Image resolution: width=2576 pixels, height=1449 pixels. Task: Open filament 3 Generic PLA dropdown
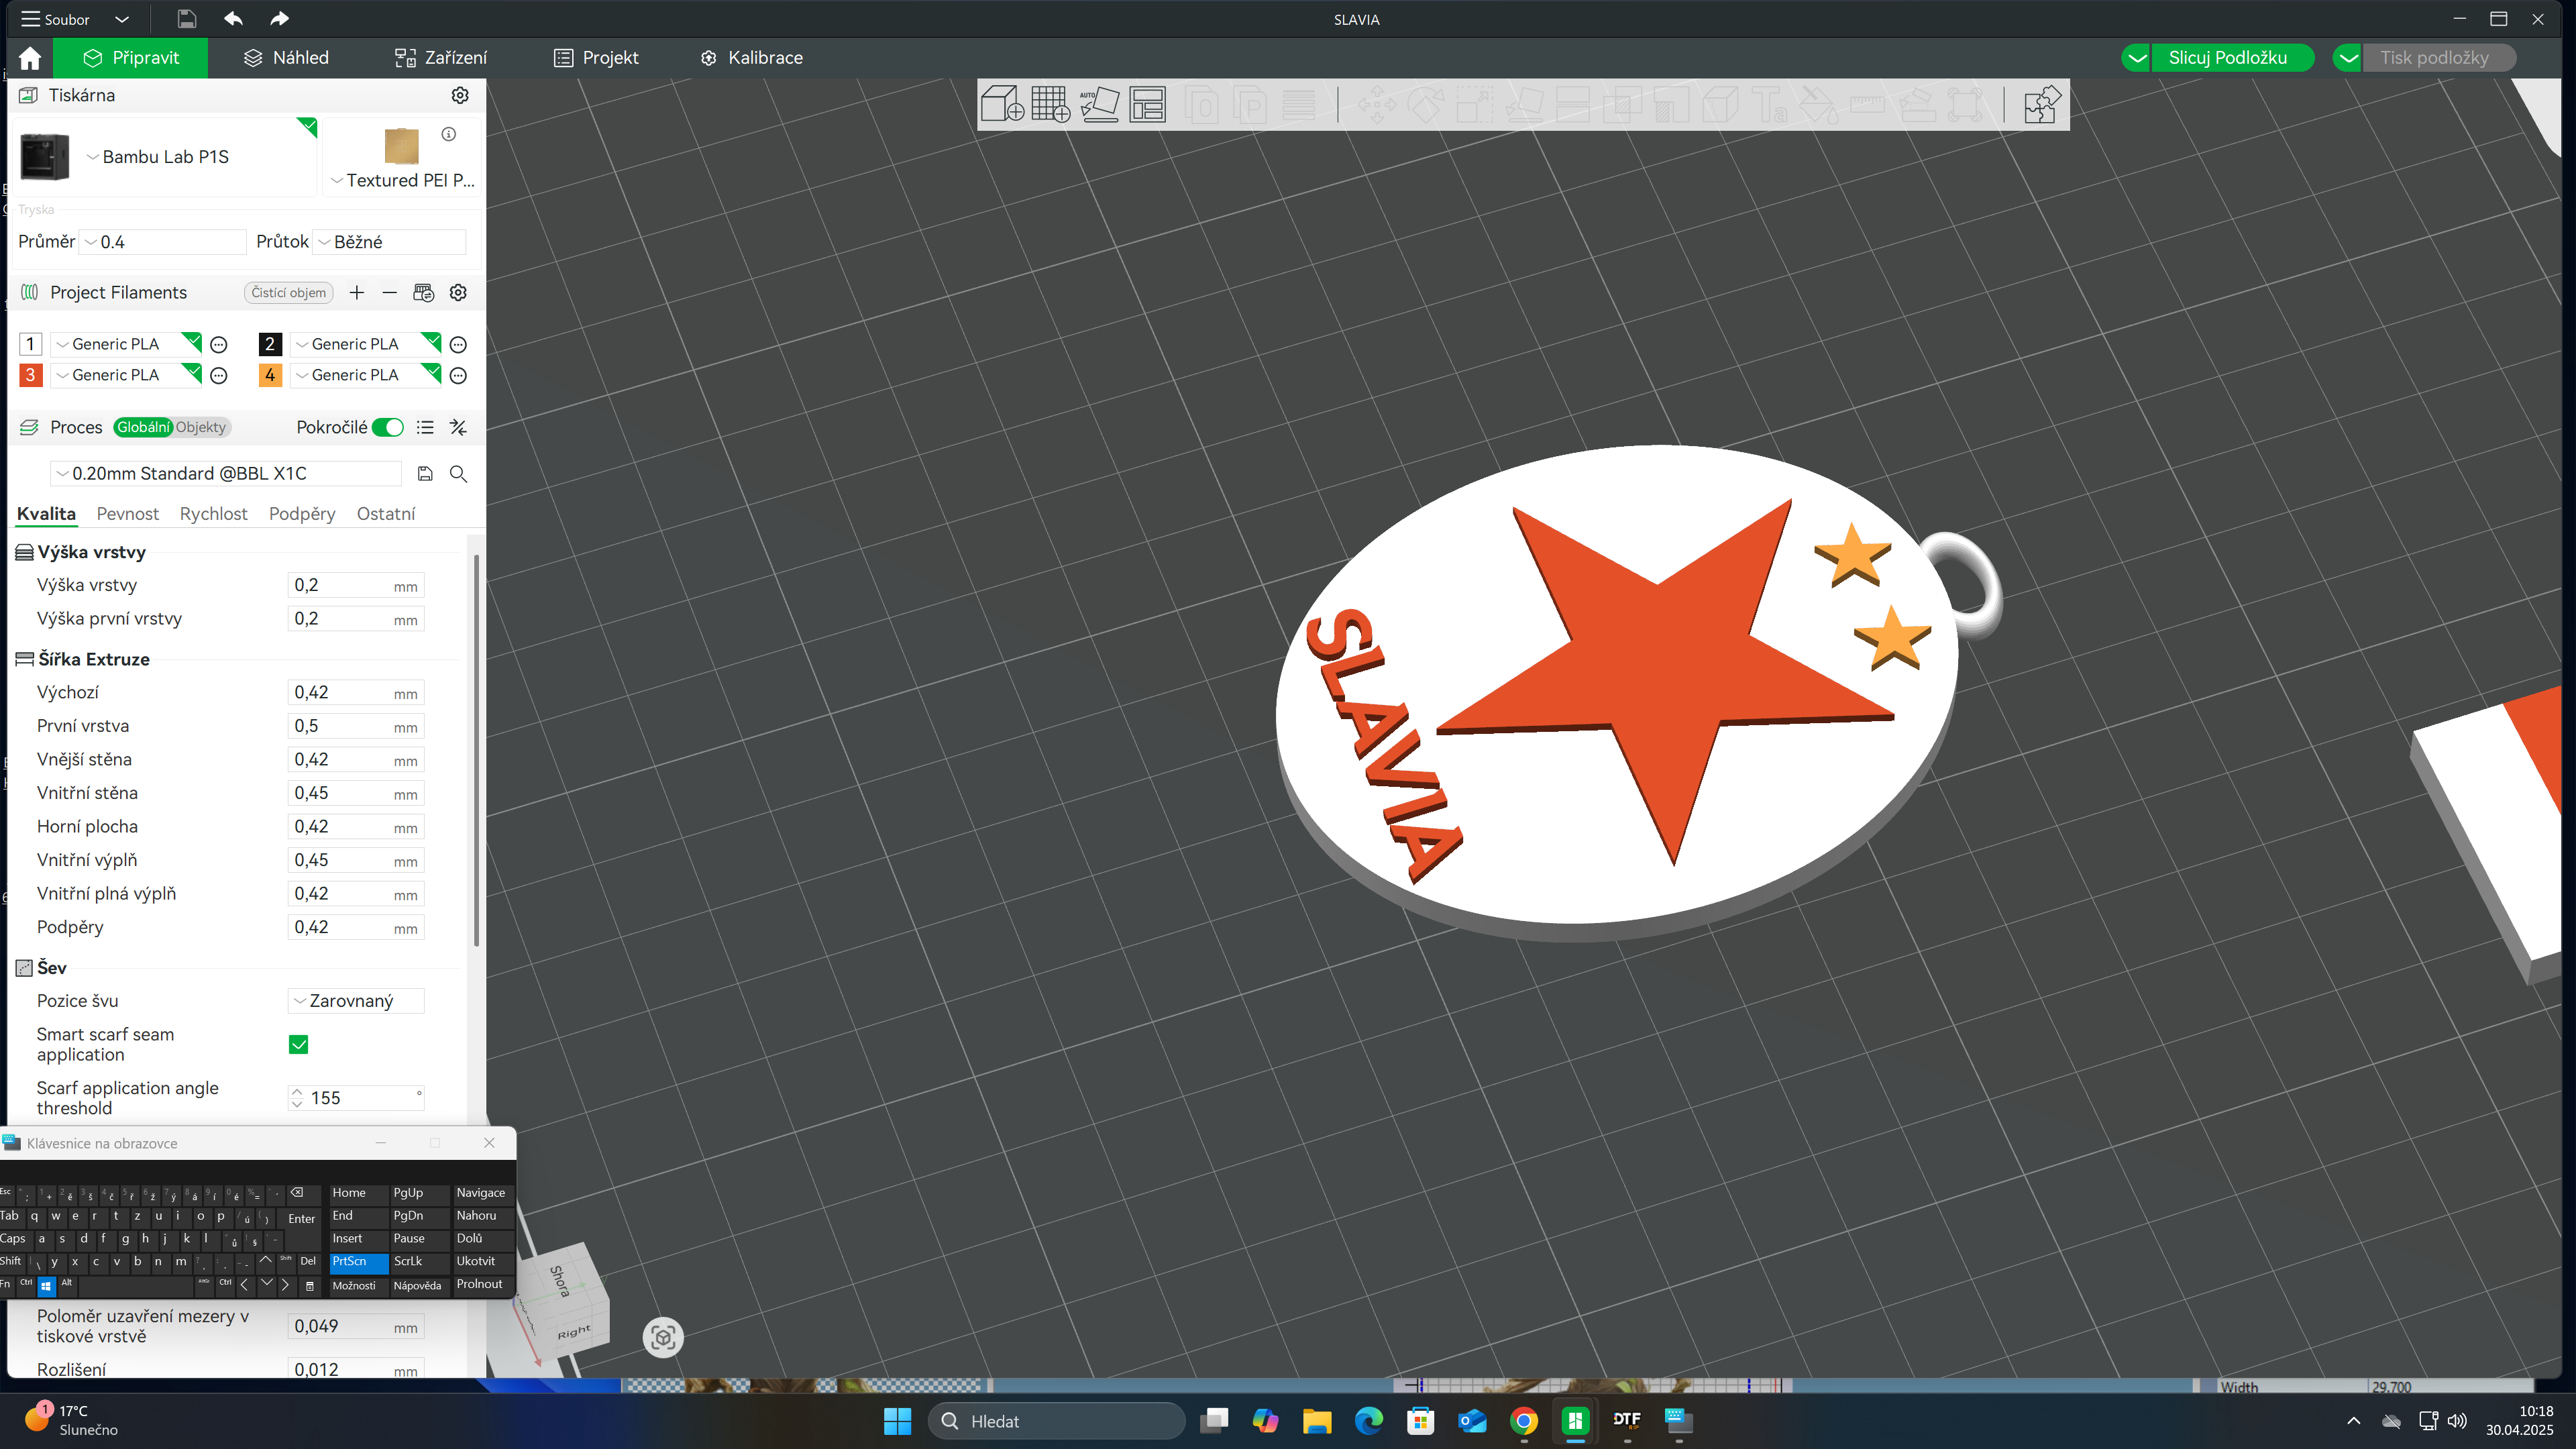pyautogui.click(x=127, y=375)
